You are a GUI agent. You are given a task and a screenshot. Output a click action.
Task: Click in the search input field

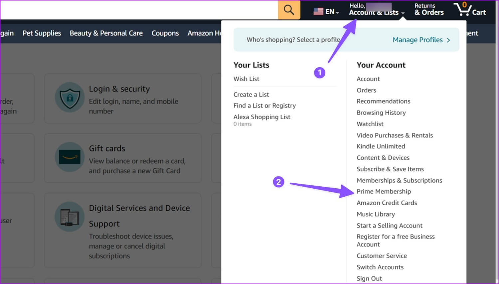coord(139,10)
